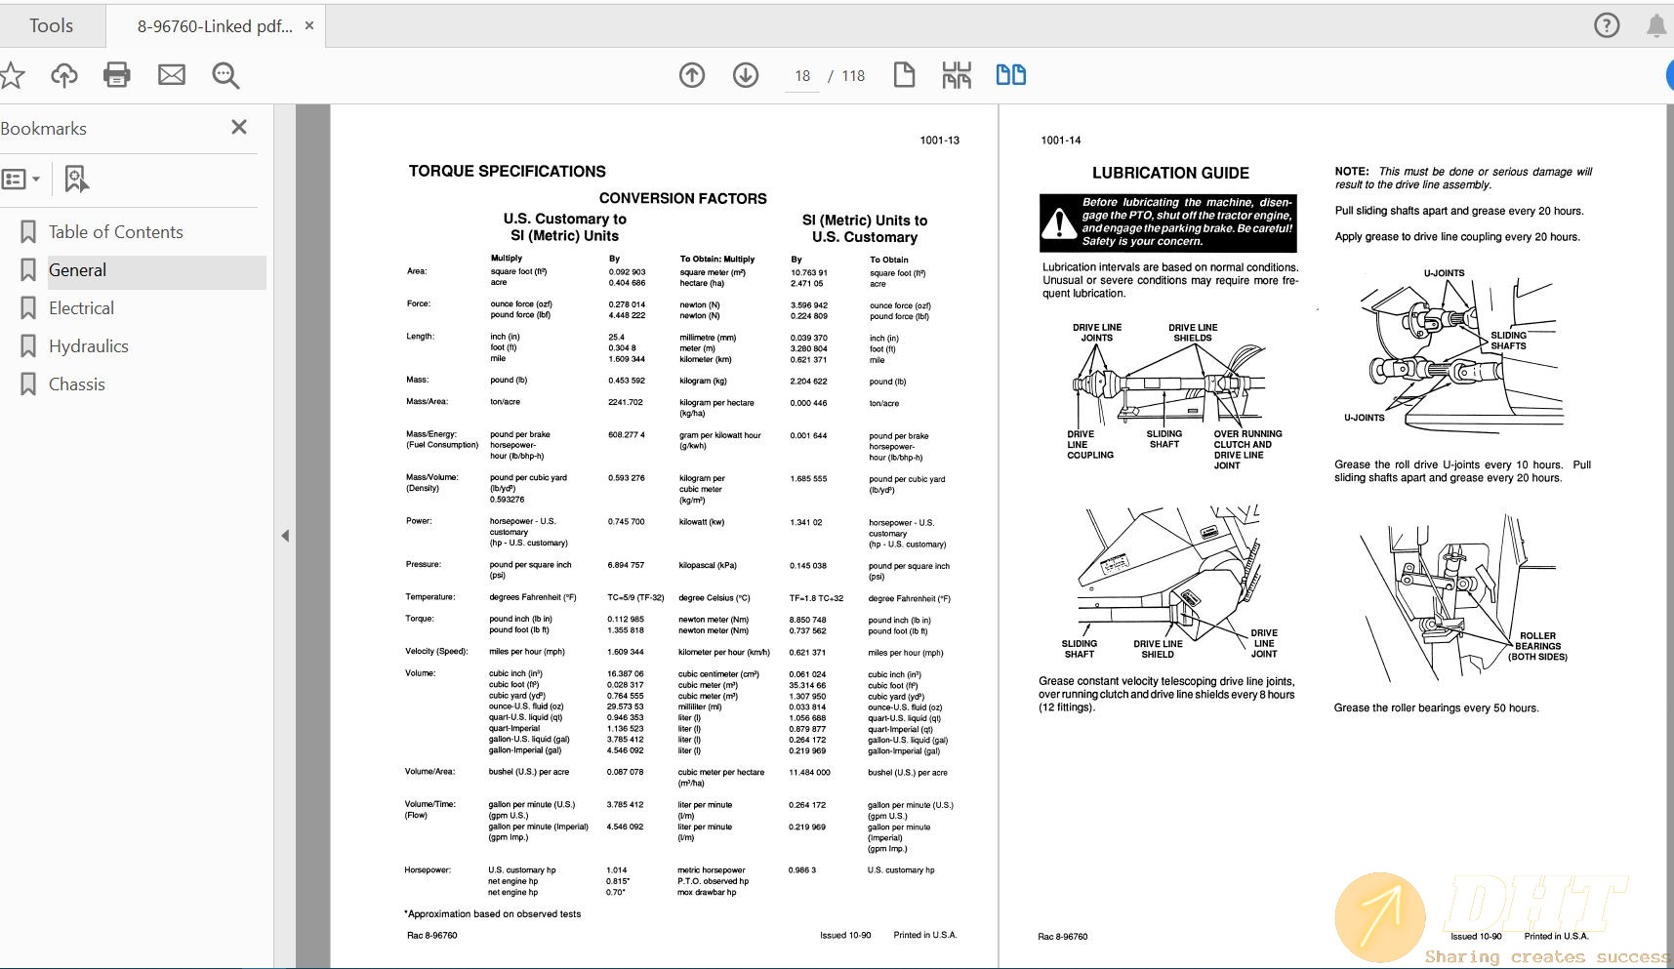1674x969 pixels.
Task: Open the notifications bell
Action: [1656, 25]
